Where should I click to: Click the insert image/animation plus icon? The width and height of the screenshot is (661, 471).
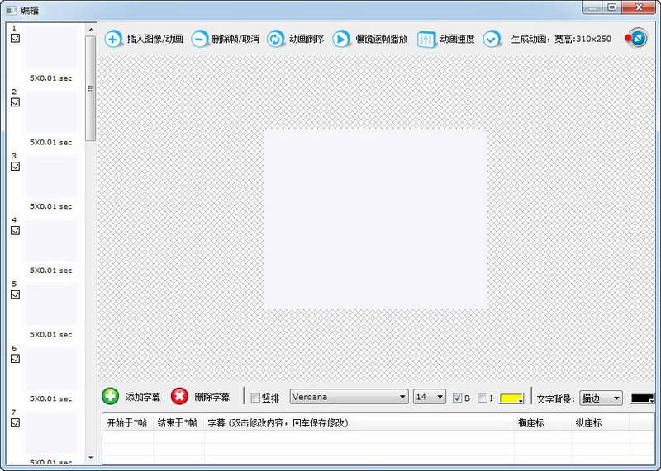[x=112, y=39]
